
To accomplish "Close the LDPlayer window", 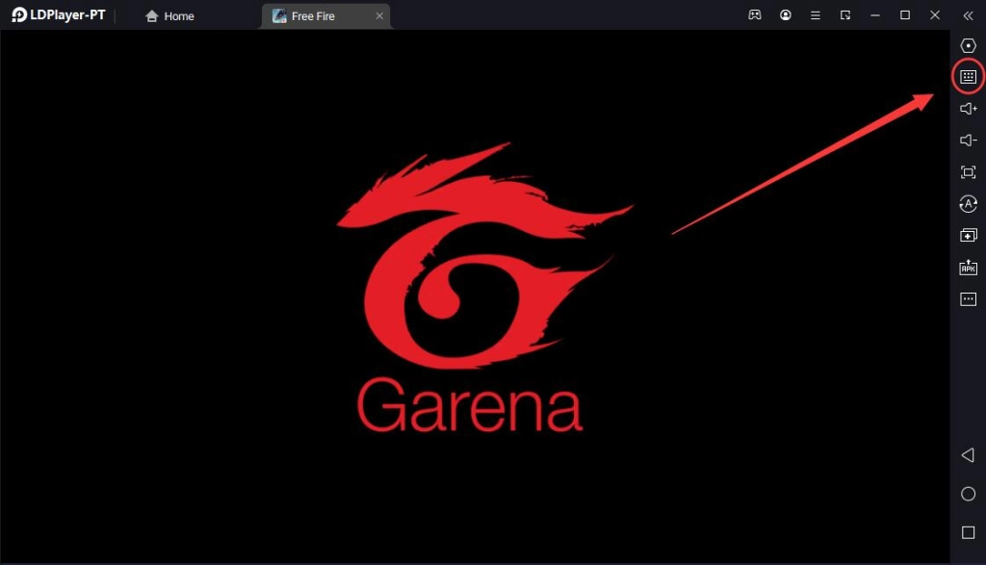I will pos(935,15).
